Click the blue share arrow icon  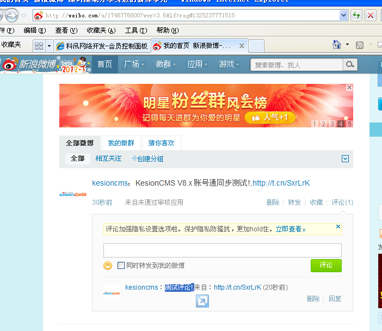click(x=202, y=301)
